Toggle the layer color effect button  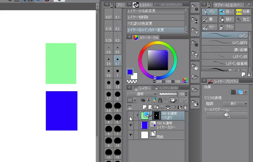point(240,92)
